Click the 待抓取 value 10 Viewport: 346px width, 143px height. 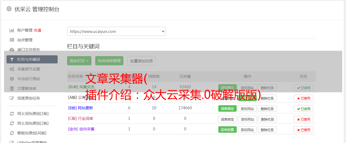pyautogui.click(x=154, y=108)
